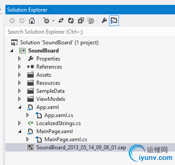The image size is (175, 165).
Task: Expand the App.xaml.cs node
Action: (27, 115)
